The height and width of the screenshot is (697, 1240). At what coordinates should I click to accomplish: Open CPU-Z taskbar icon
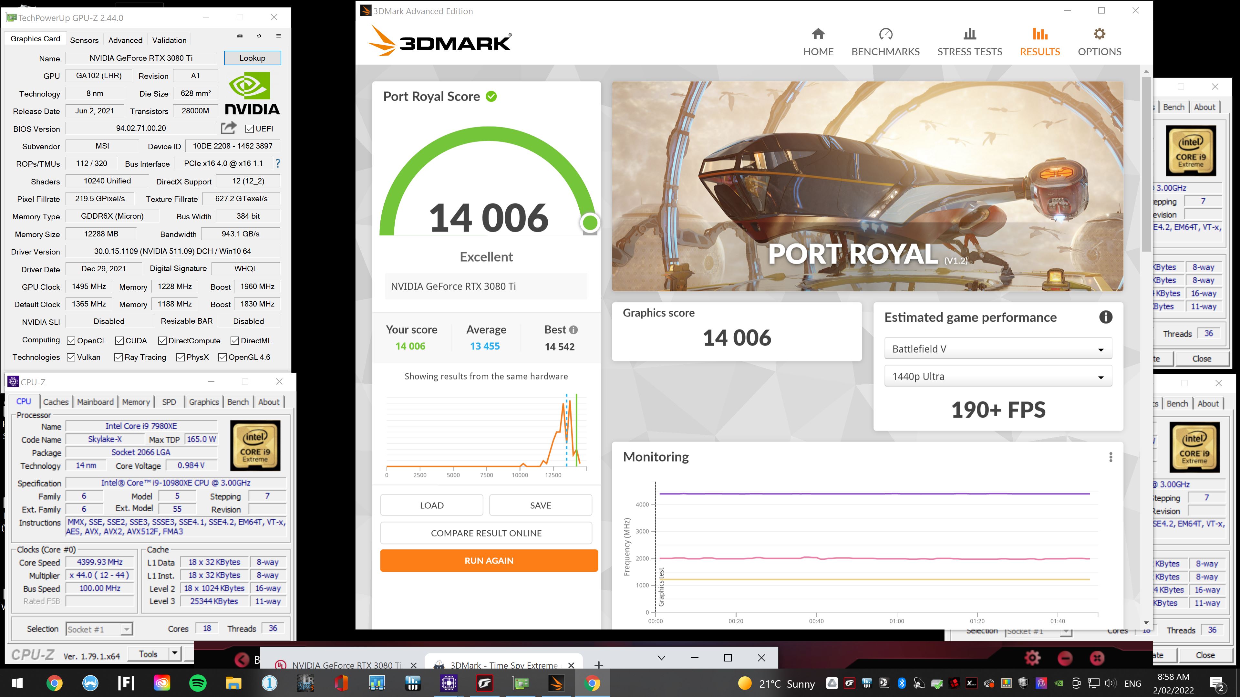tap(448, 683)
